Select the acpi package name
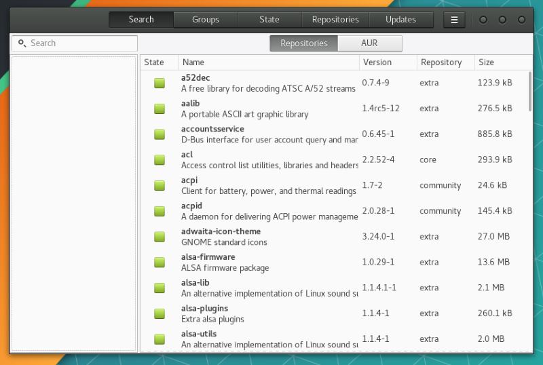The width and height of the screenshot is (543, 365). pyautogui.click(x=189, y=180)
